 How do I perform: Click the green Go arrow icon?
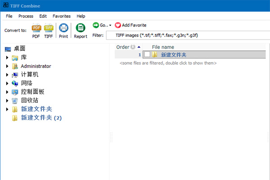[96, 25]
